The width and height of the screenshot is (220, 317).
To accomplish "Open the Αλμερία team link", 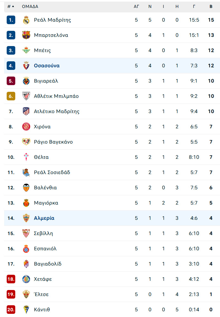I will [x=44, y=218].
